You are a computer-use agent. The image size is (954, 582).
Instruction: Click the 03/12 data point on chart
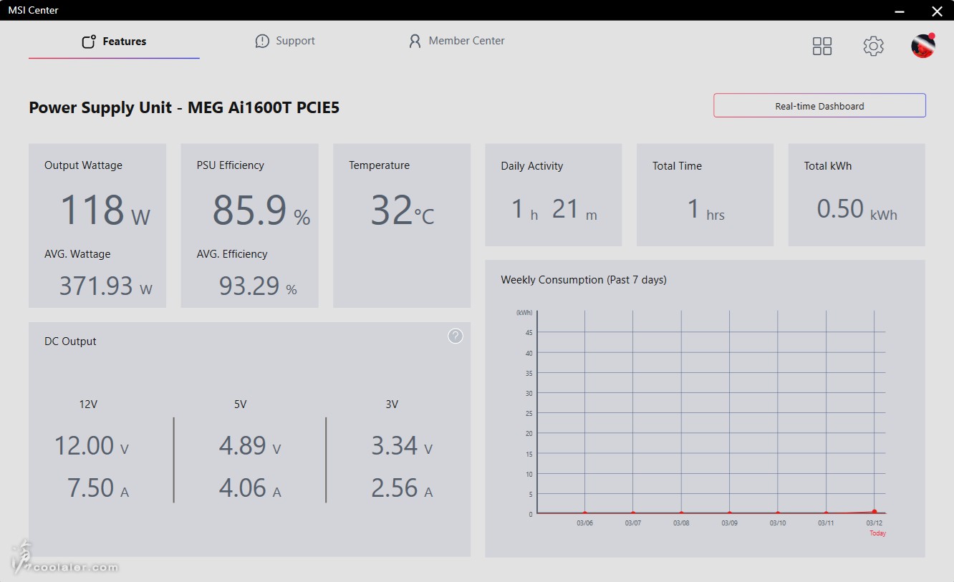tap(874, 511)
